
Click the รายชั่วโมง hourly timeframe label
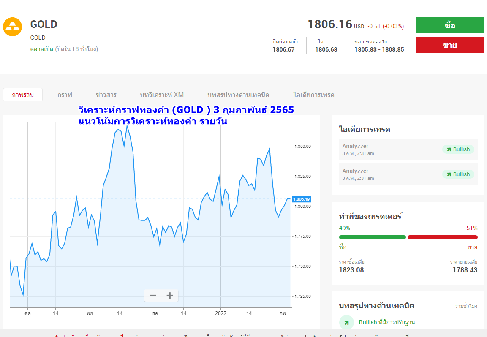(466, 306)
